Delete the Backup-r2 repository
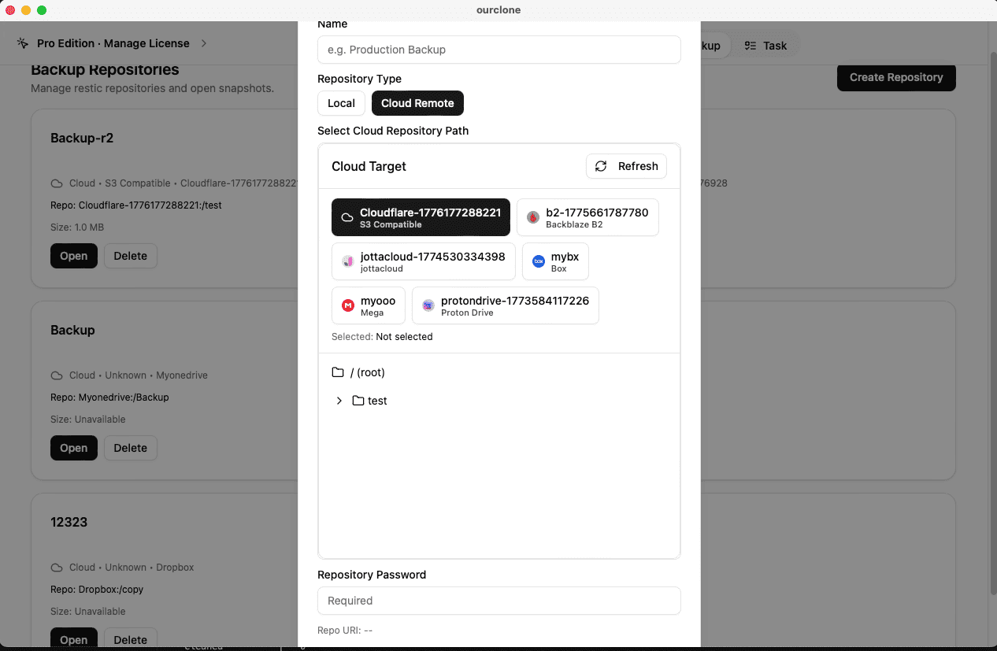 click(x=130, y=255)
